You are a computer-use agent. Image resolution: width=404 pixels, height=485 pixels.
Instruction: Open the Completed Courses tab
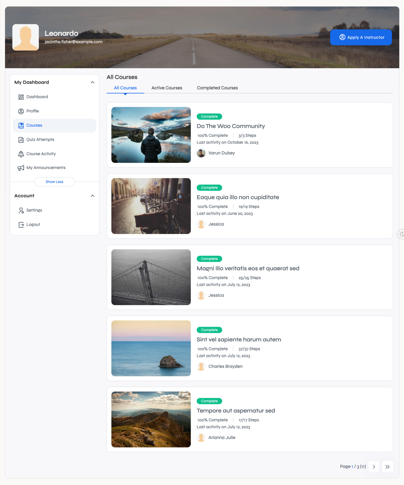[217, 88]
